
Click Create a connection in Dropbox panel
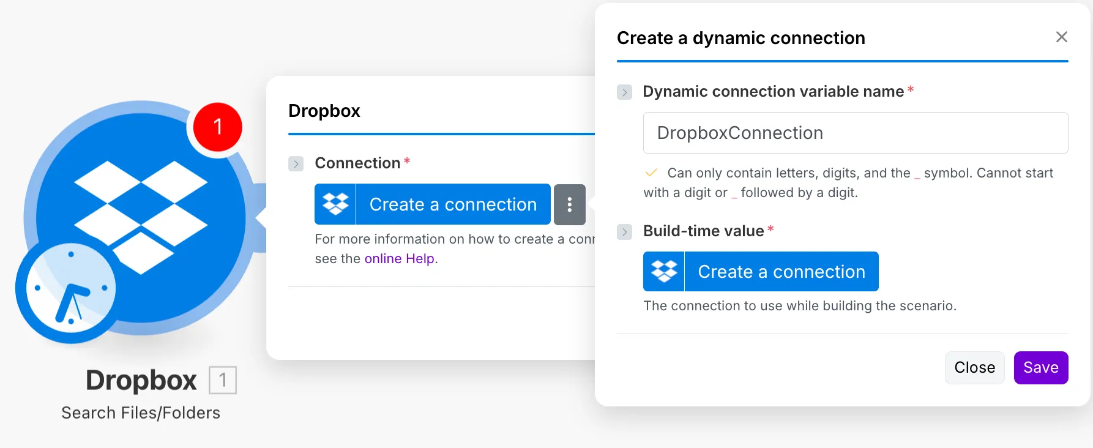pos(433,204)
